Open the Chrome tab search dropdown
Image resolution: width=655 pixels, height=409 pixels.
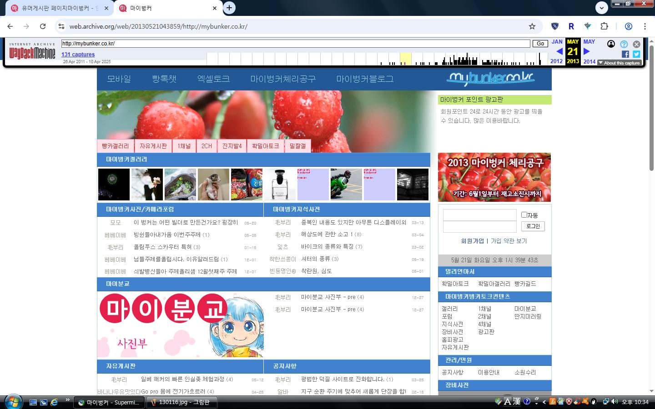pyautogui.click(x=601, y=8)
